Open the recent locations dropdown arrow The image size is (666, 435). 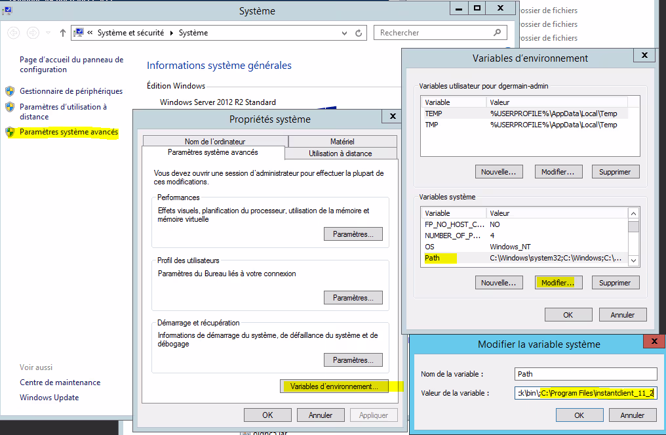point(48,33)
